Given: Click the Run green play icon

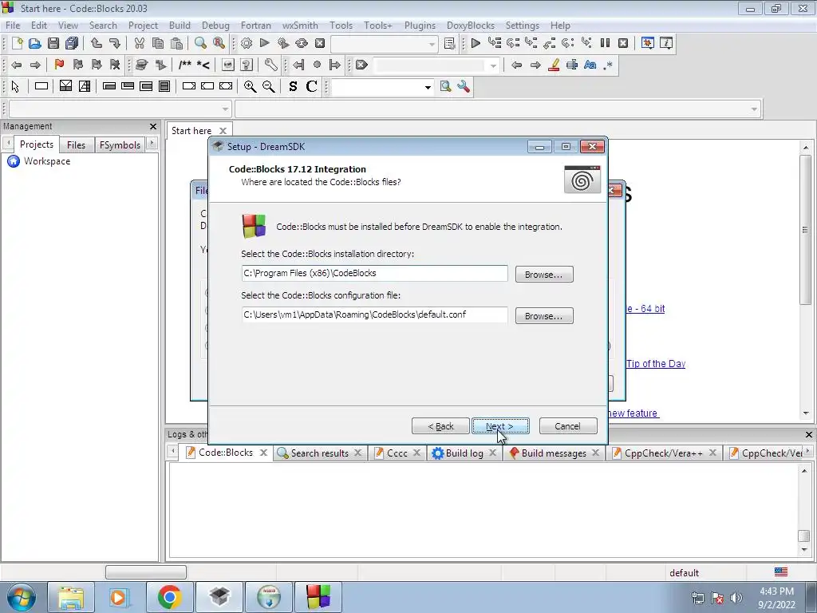Looking at the screenshot, I should coord(265,43).
